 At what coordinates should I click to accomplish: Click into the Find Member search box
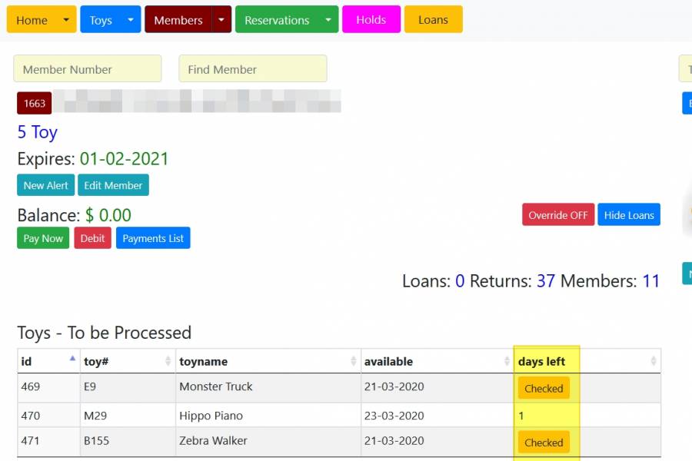pos(252,69)
